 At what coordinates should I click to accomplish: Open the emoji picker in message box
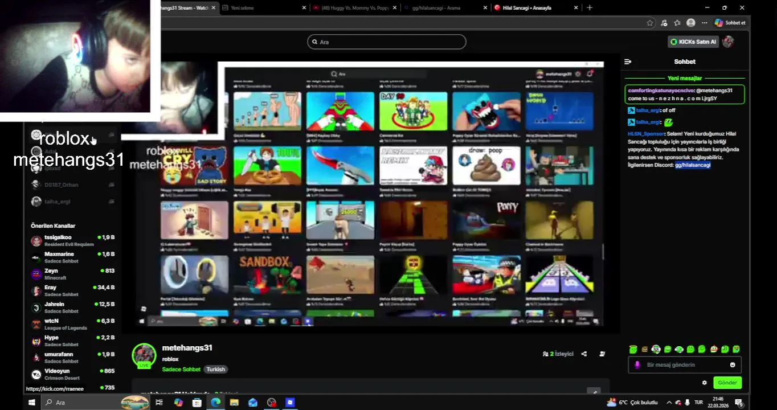tap(733, 365)
